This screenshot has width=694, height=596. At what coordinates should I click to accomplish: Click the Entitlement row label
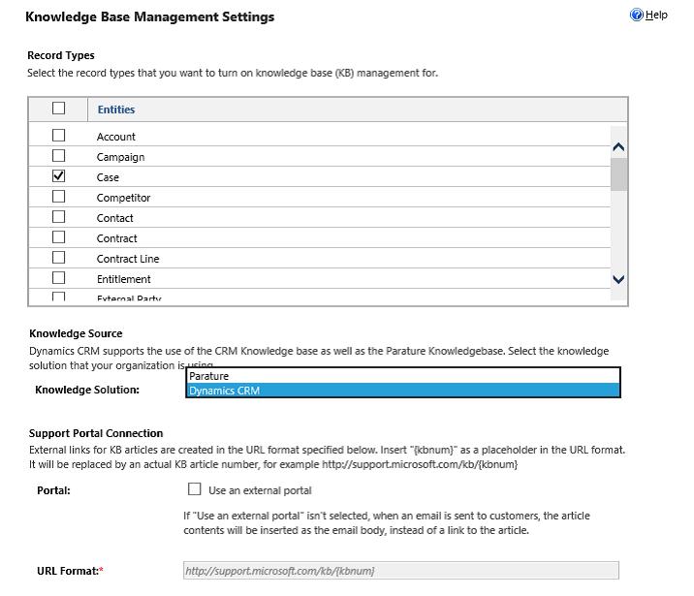click(x=124, y=279)
